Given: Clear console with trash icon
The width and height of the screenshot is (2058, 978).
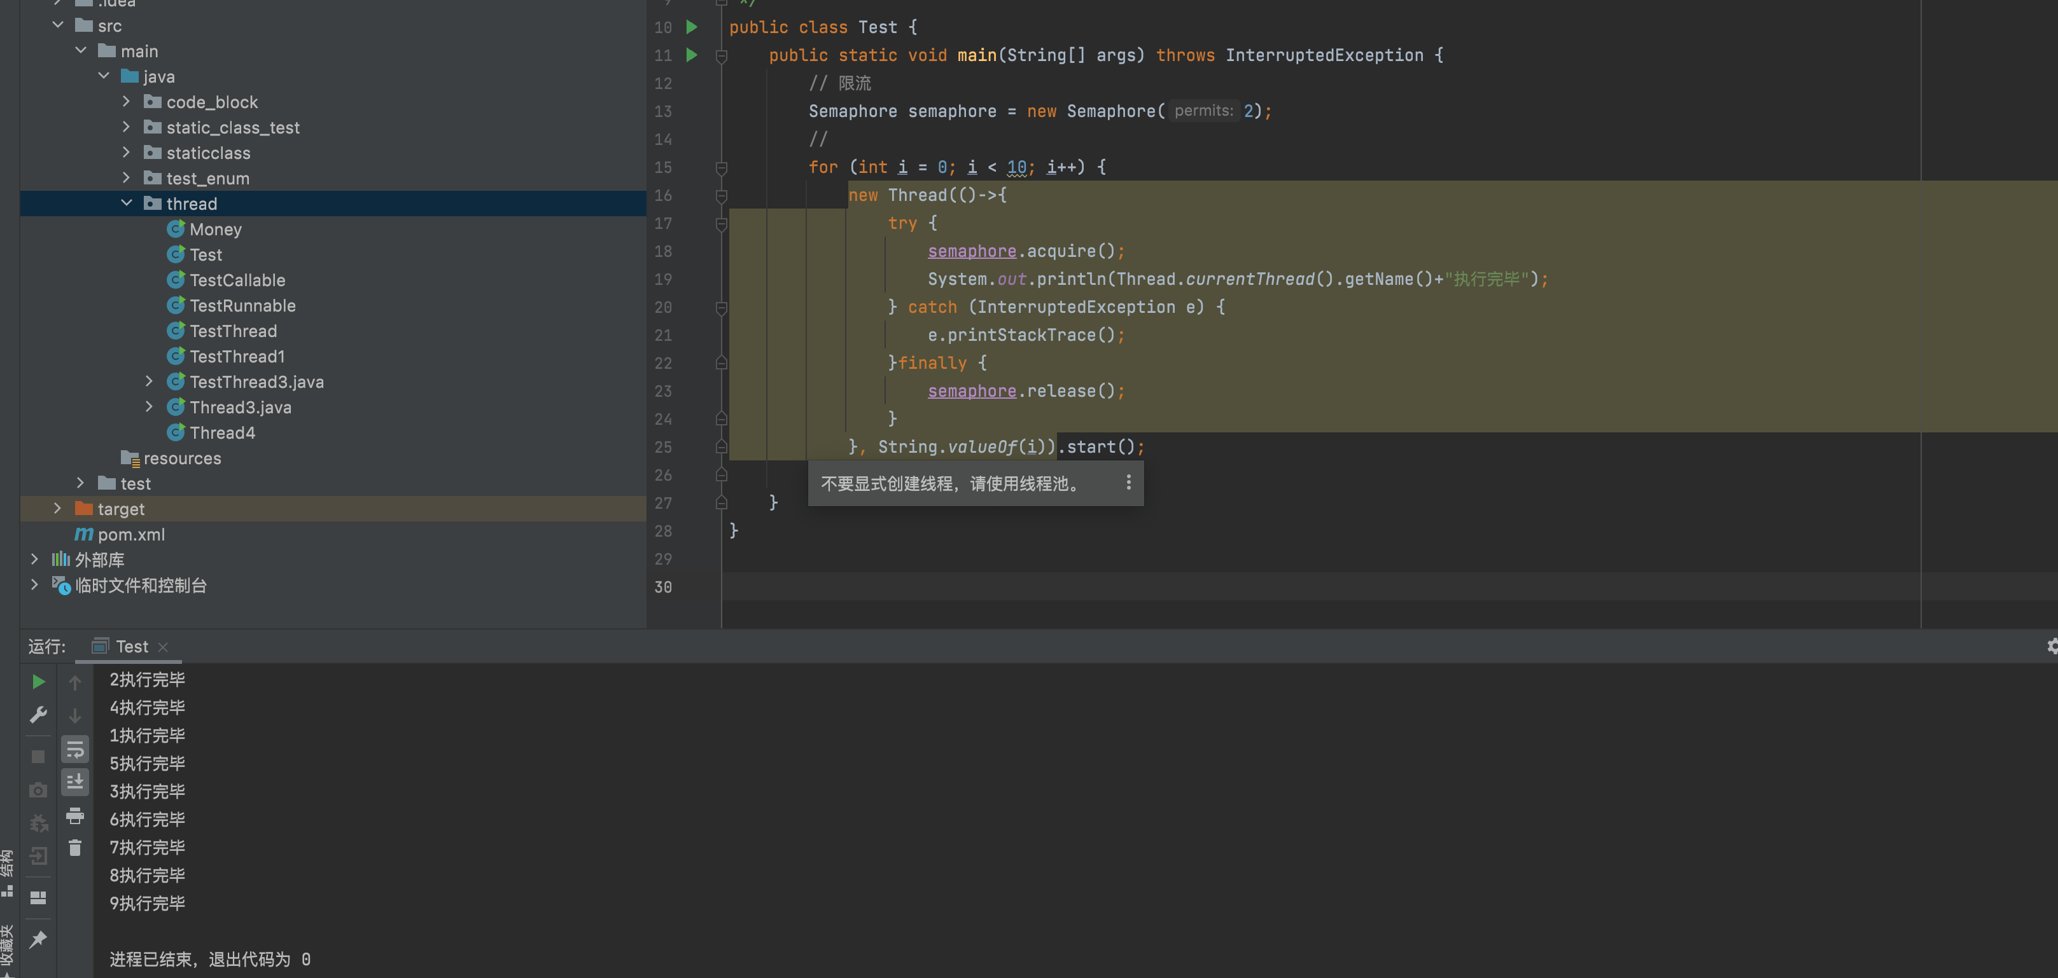Looking at the screenshot, I should point(75,848).
